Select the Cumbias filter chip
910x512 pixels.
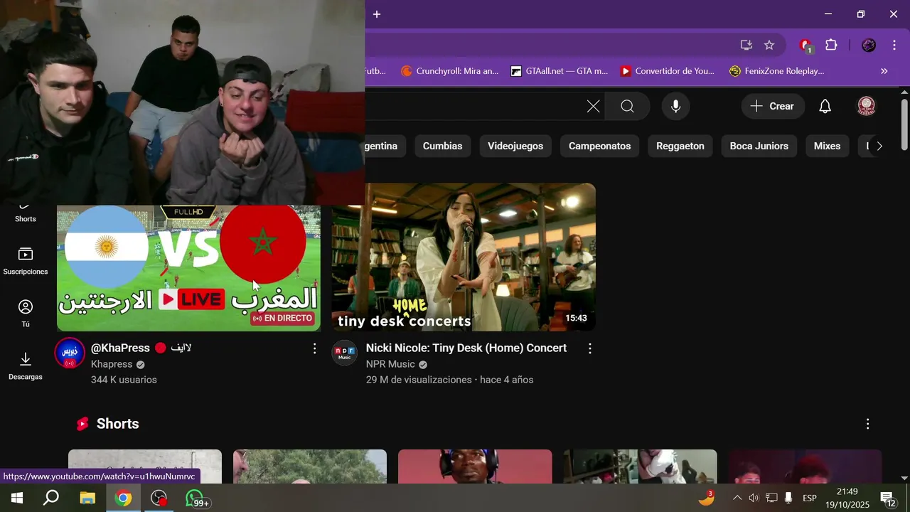click(442, 146)
